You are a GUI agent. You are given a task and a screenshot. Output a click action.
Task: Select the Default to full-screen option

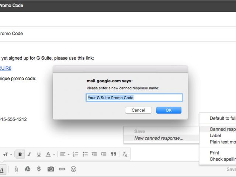click(x=218, y=118)
